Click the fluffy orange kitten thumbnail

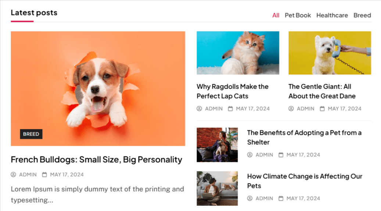(238, 53)
